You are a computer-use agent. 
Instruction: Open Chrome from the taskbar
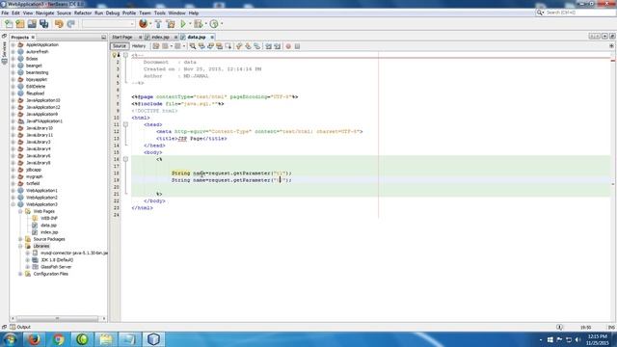(x=58, y=339)
